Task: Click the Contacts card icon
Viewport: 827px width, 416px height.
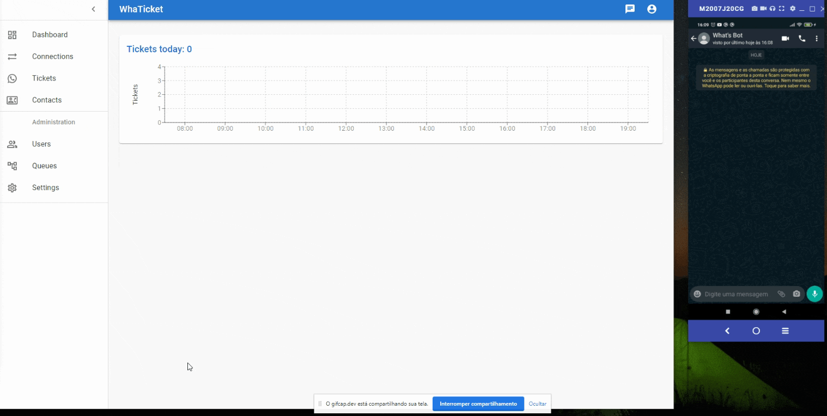Action: click(x=12, y=100)
